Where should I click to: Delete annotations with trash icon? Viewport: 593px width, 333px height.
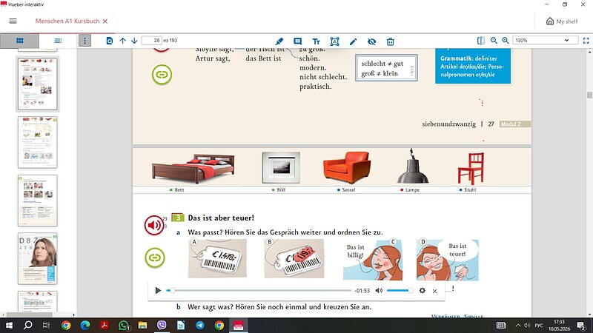click(391, 41)
